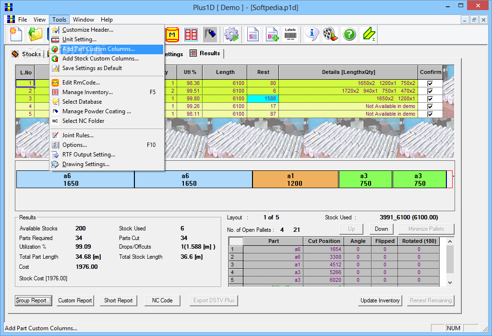The image size is (492, 336).
Task: Click the Plus1D application icon in menu bar
Action: coord(11,20)
